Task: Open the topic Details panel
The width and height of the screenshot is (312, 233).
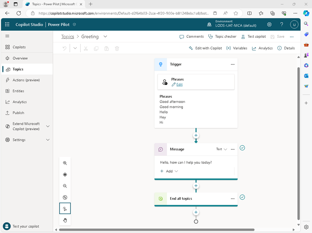Action: (x=286, y=48)
